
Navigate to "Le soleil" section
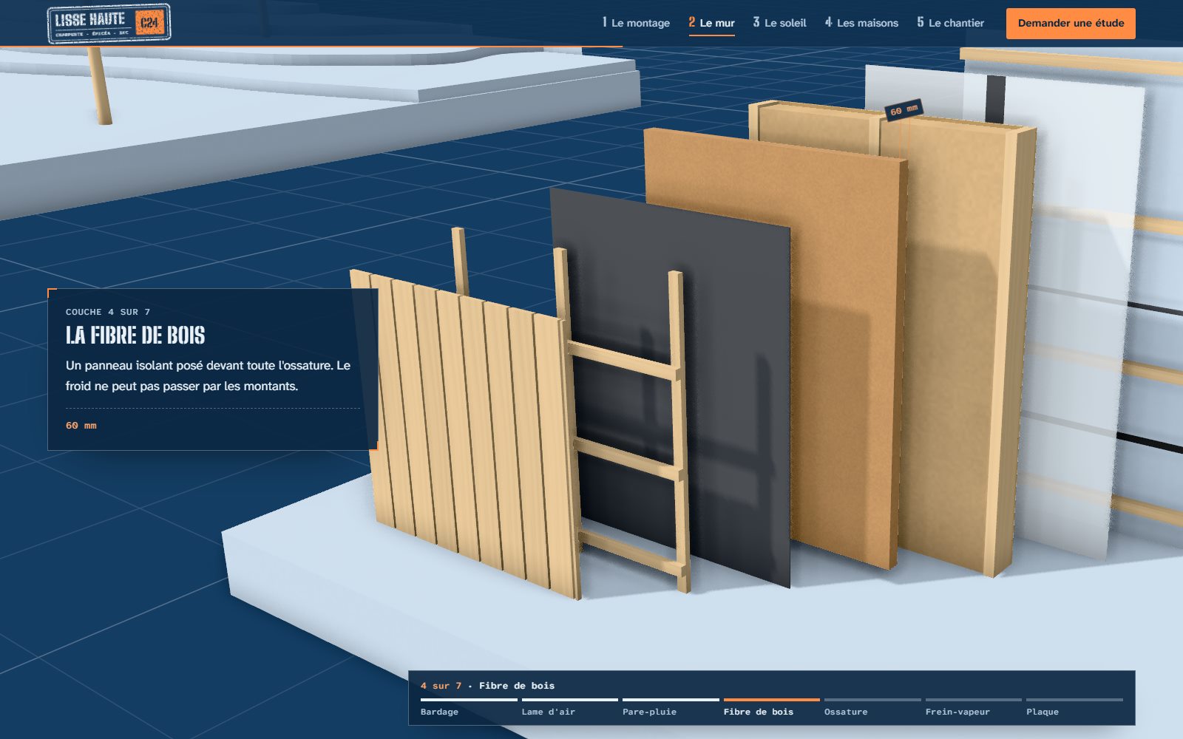(779, 23)
